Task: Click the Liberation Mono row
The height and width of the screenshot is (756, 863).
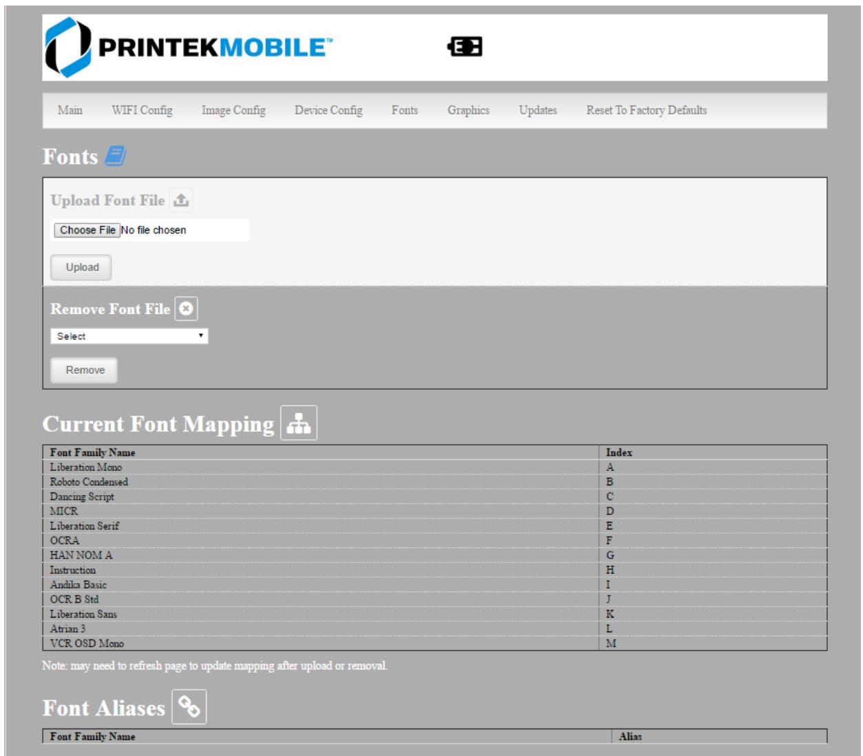Action: 435,468
